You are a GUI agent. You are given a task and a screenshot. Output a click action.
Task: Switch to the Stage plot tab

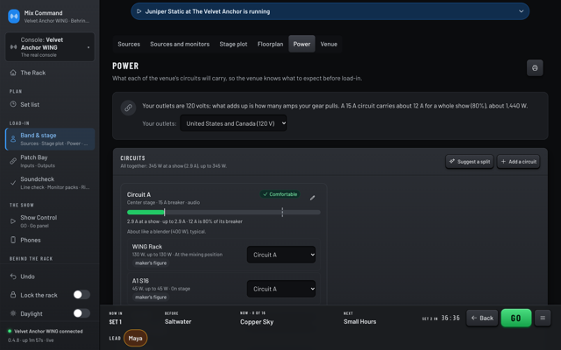(233, 44)
